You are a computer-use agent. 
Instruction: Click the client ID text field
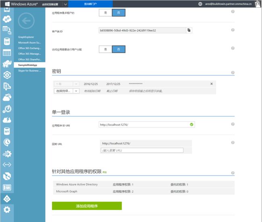click(x=142, y=30)
